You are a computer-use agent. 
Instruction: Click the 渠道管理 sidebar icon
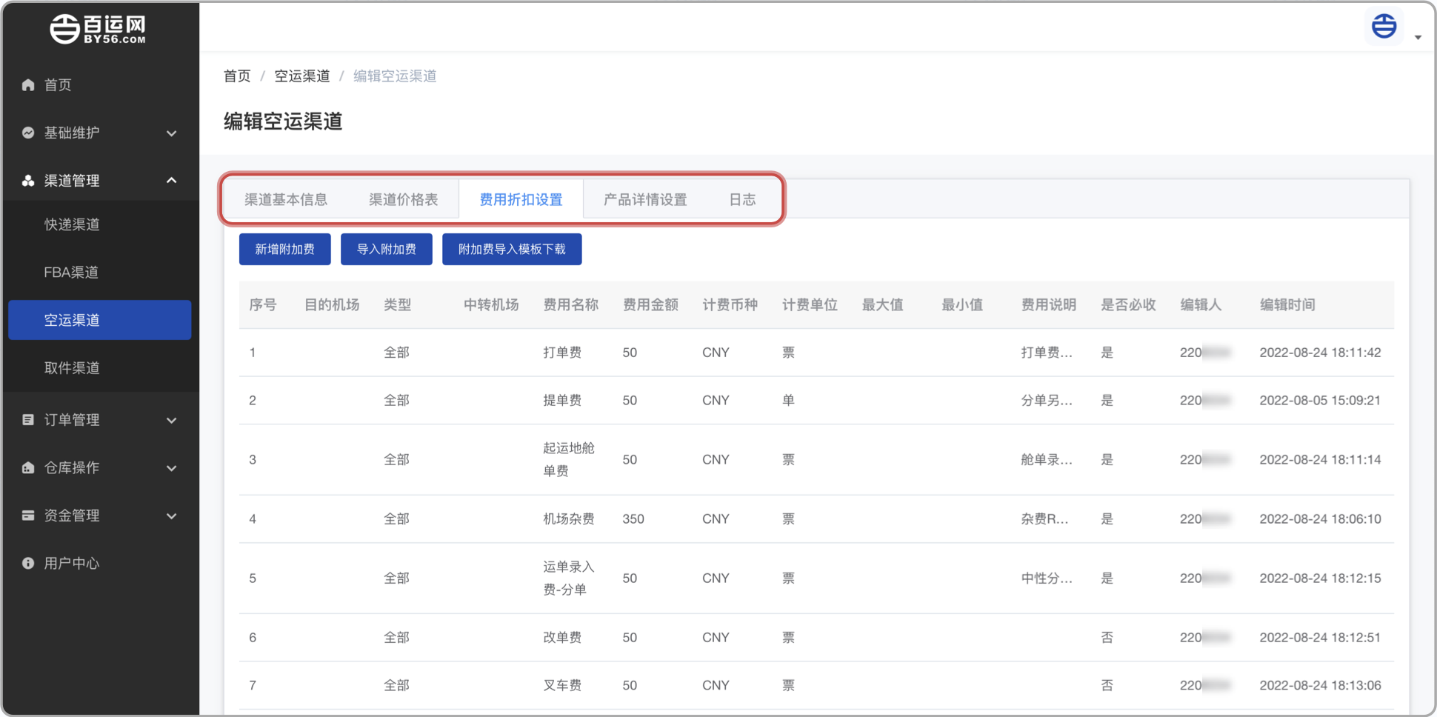tap(28, 181)
